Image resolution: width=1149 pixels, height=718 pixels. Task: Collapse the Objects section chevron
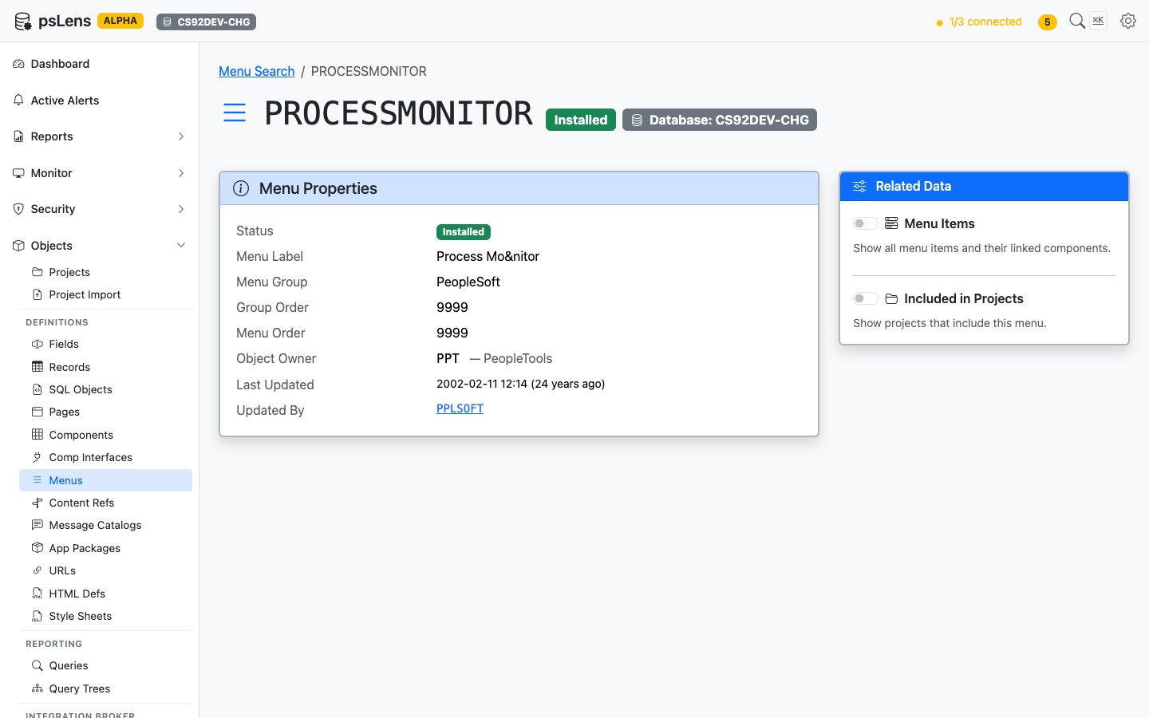coord(181,246)
